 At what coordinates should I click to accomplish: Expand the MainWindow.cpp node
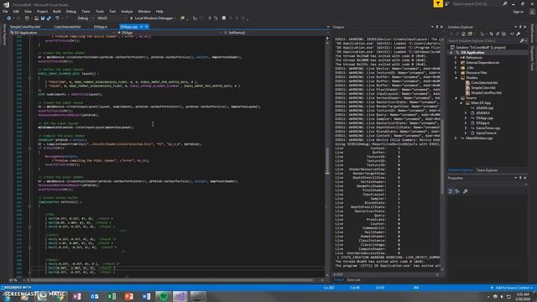[x=456, y=138]
